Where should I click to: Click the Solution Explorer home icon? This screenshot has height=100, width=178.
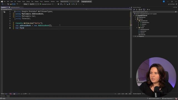[x=134, y=10]
